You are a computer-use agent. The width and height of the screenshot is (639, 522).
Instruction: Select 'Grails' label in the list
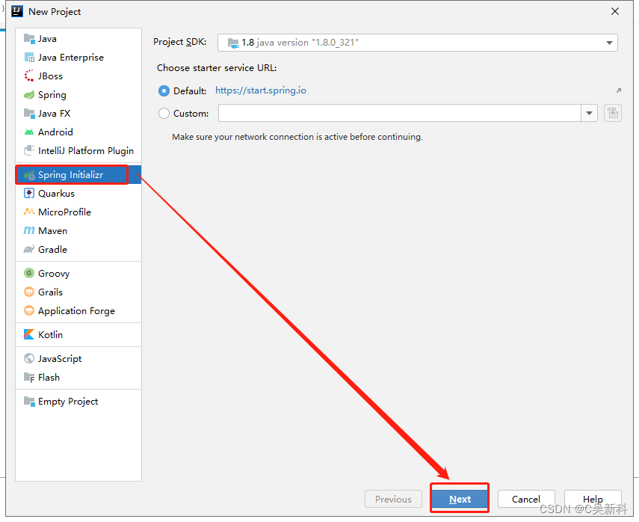pyautogui.click(x=50, y=292)
